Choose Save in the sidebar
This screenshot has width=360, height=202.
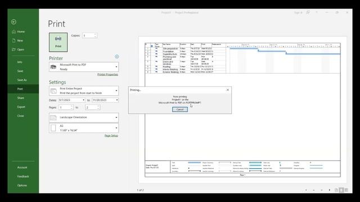pos(23,71)
